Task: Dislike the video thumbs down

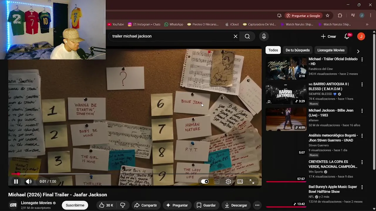Action: pos(123,205)
